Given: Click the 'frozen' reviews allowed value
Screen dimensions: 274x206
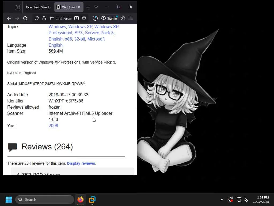Looking at the screenshot, I should (55, 107).
